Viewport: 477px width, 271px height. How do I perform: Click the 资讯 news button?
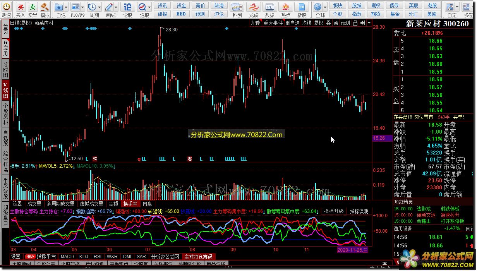pyautogui.click(x=163, y=5)
